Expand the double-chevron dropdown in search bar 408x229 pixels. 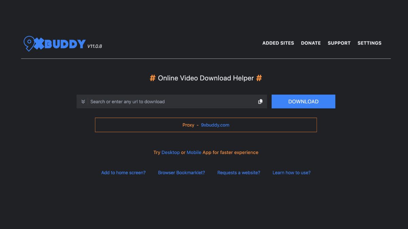[83, 101]
